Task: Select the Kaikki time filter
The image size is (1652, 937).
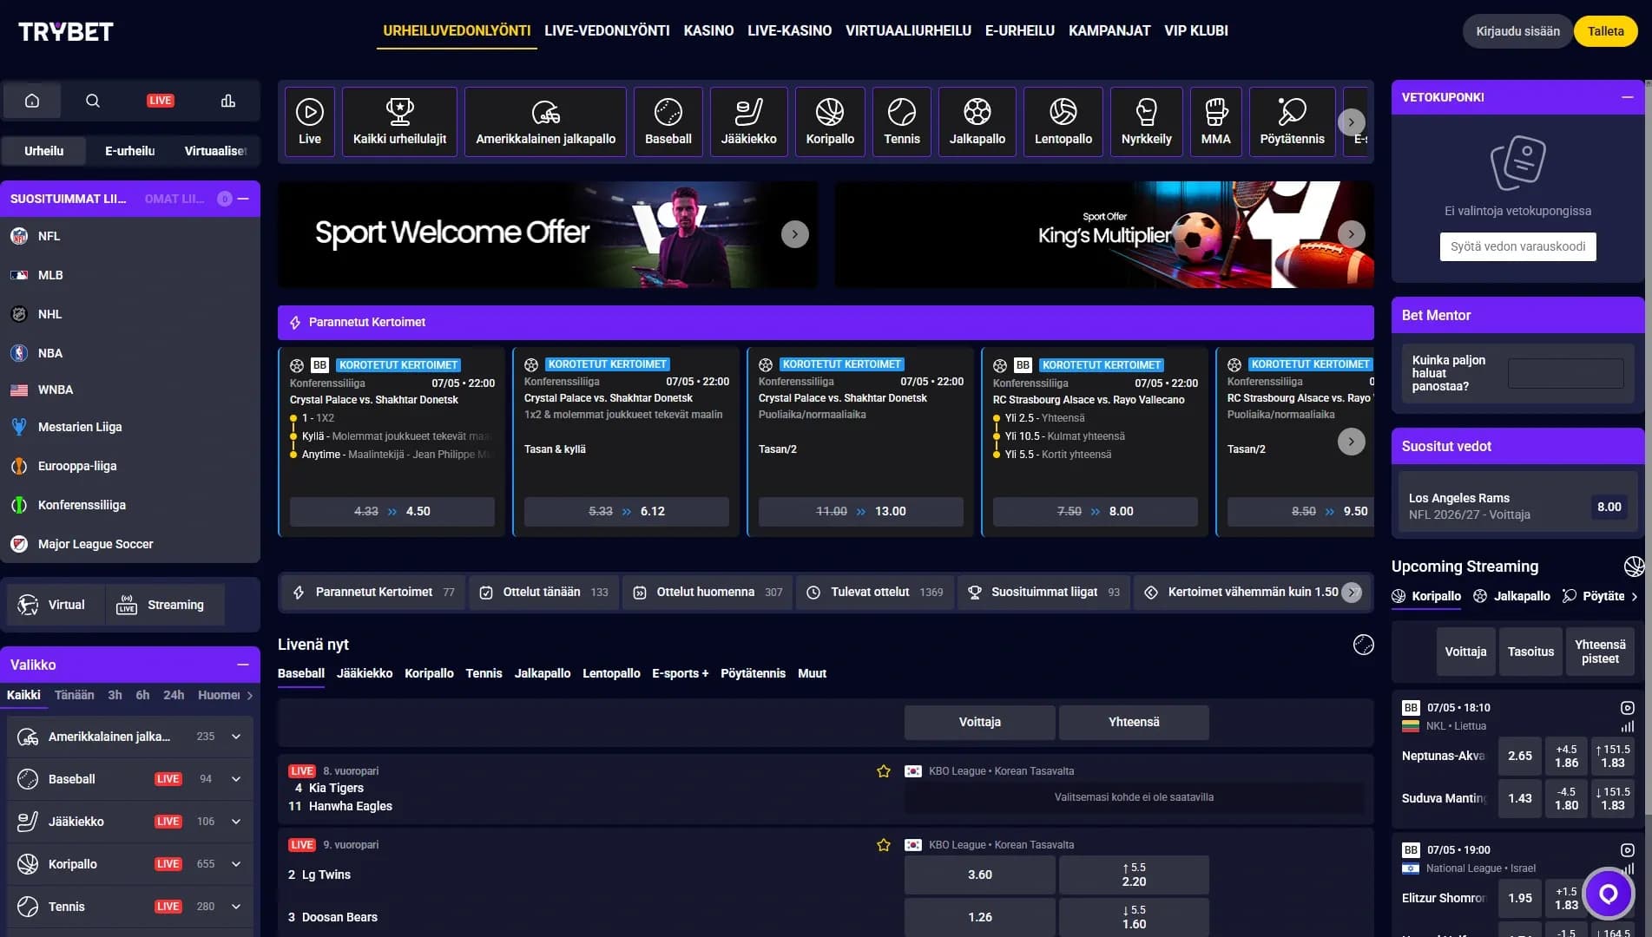Action: 23,695
